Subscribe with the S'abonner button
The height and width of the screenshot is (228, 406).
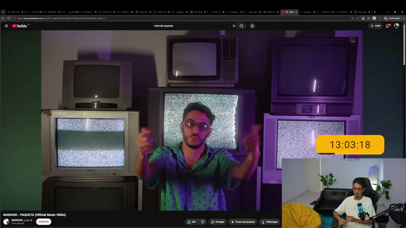[44, 222]
